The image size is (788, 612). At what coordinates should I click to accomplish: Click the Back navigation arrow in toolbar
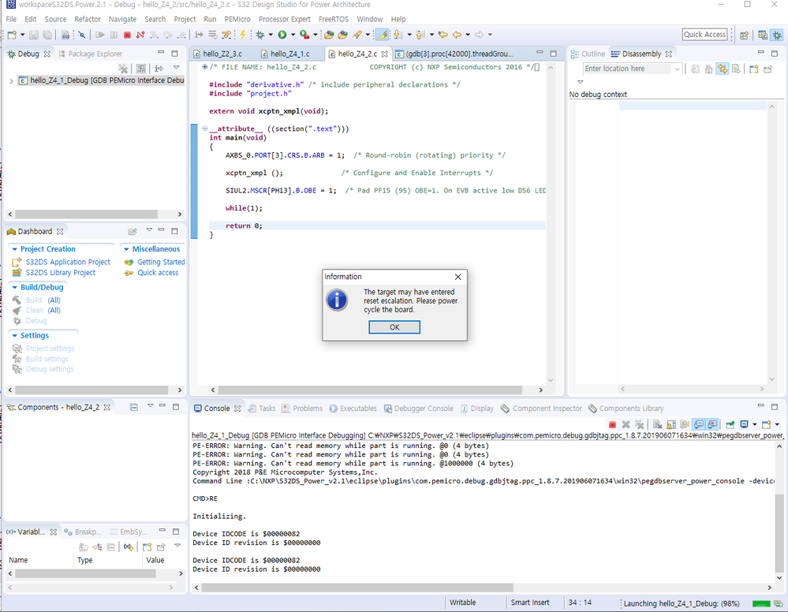tap(457, 35)
